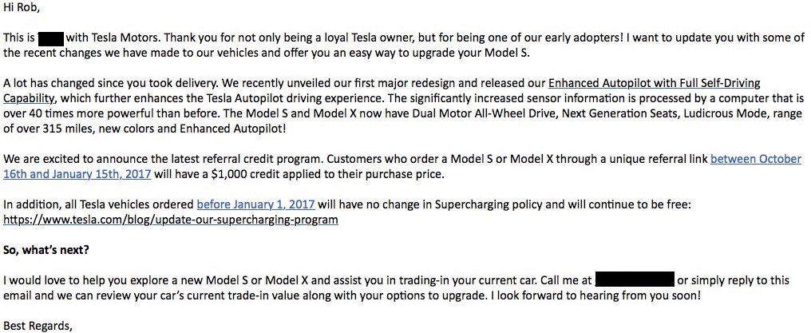Follow the "before January 1, 2017" link
This screenshot has width=811, height=333.
tap(256, 204)
